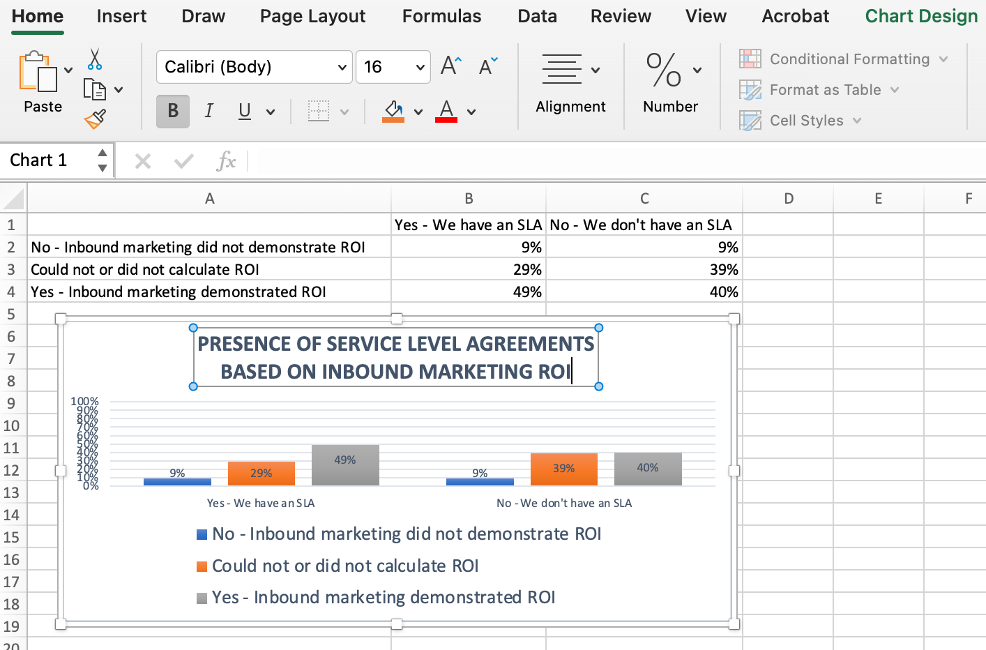This screenshot has width=986, height=650.
Task: Select all cells with the corner triangle
Action: [x=13, y=200]
